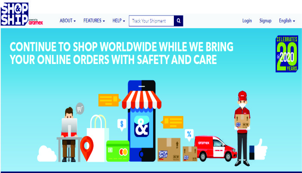
Task: Expand the ABOUT dropdown menu
Action: [x=68, y=21]
